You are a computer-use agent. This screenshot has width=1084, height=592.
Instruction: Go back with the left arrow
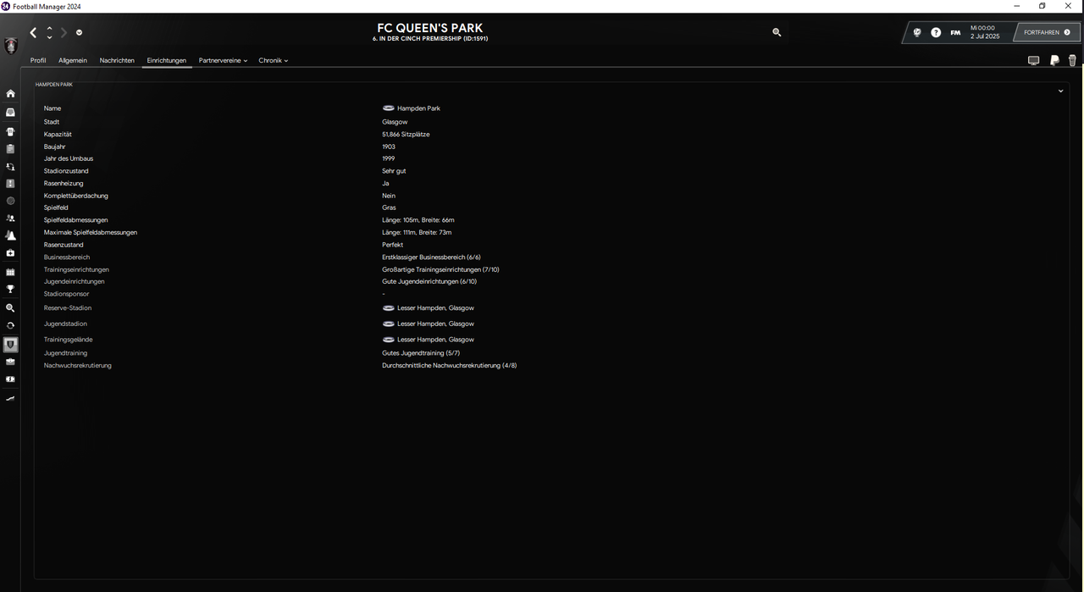click(33, 33)
